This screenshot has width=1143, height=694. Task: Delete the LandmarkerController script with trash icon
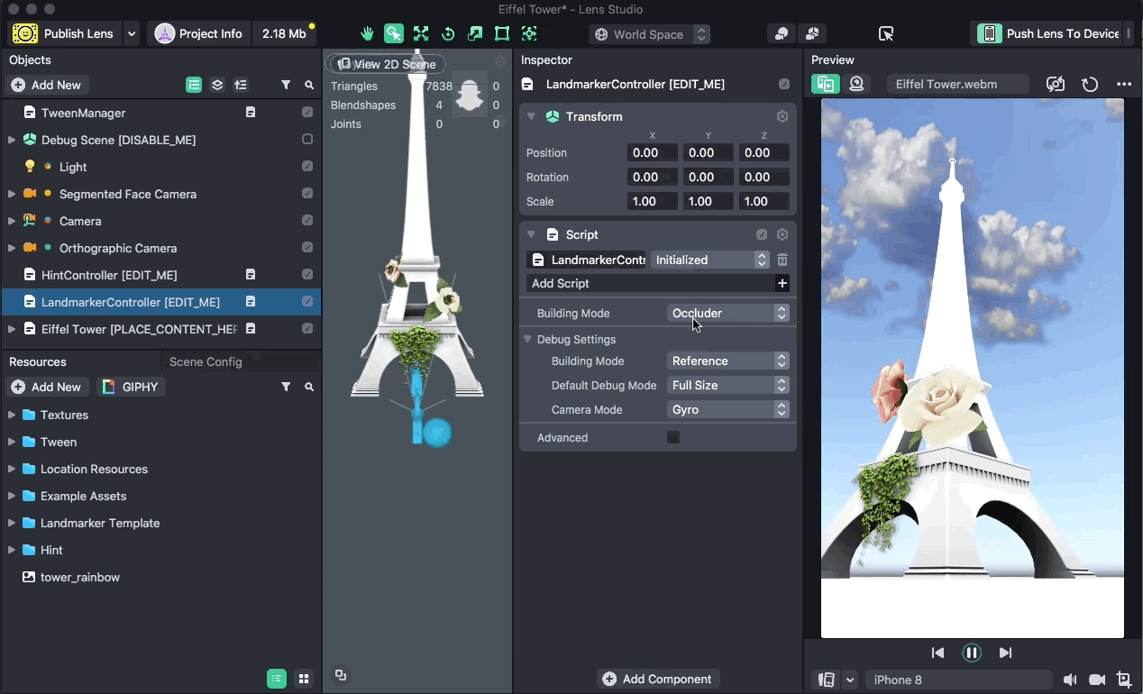click(x=782, y=260)
